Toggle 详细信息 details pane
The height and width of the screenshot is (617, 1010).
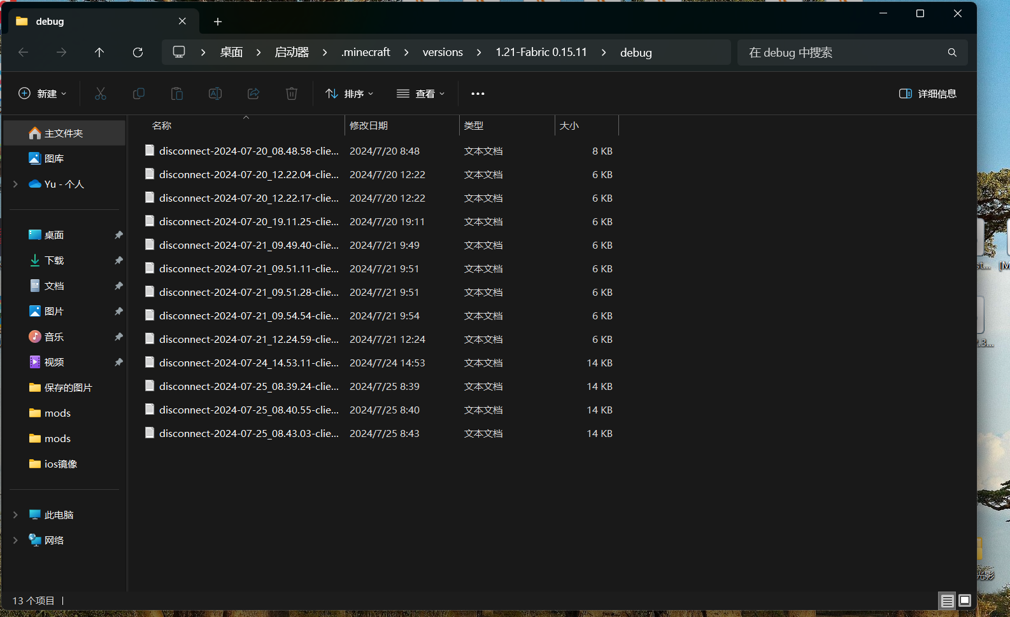tap(928, 94)
